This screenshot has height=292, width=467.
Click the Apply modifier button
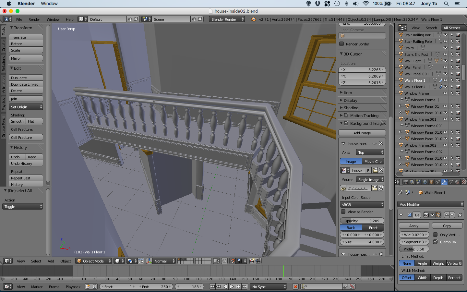[414, 225]
